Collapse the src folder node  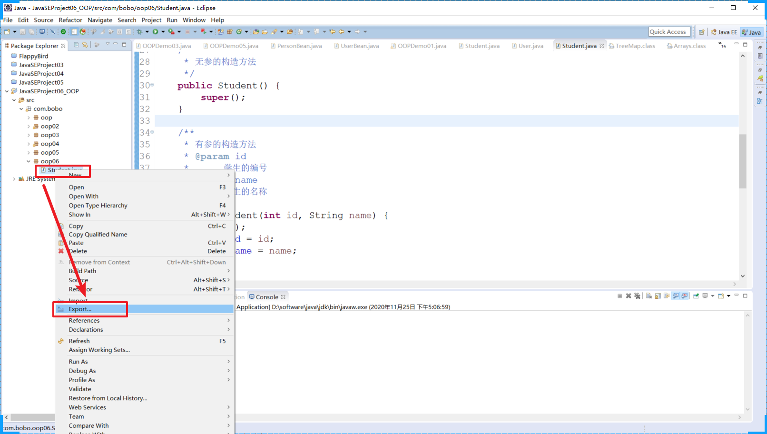tap(14, 100)
